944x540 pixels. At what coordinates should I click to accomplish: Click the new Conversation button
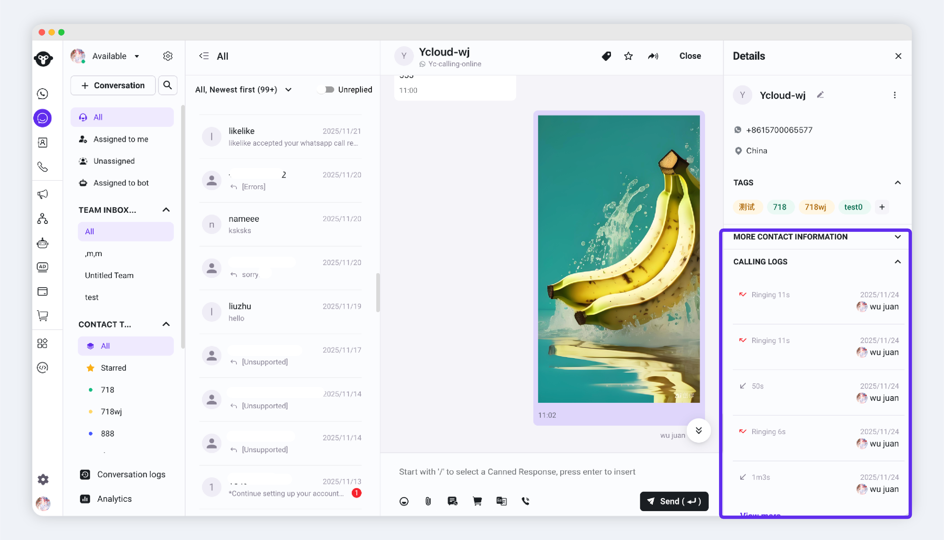point(113,85)
